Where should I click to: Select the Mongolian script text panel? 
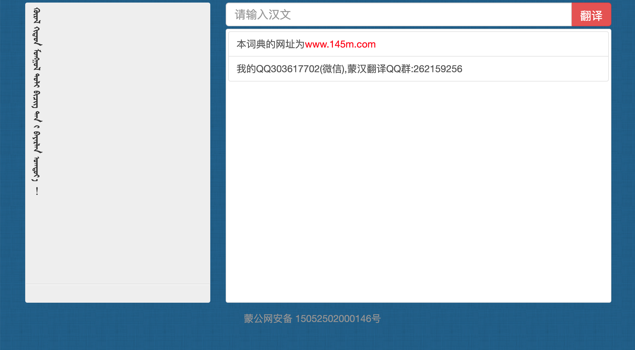[x=117, y=154]
